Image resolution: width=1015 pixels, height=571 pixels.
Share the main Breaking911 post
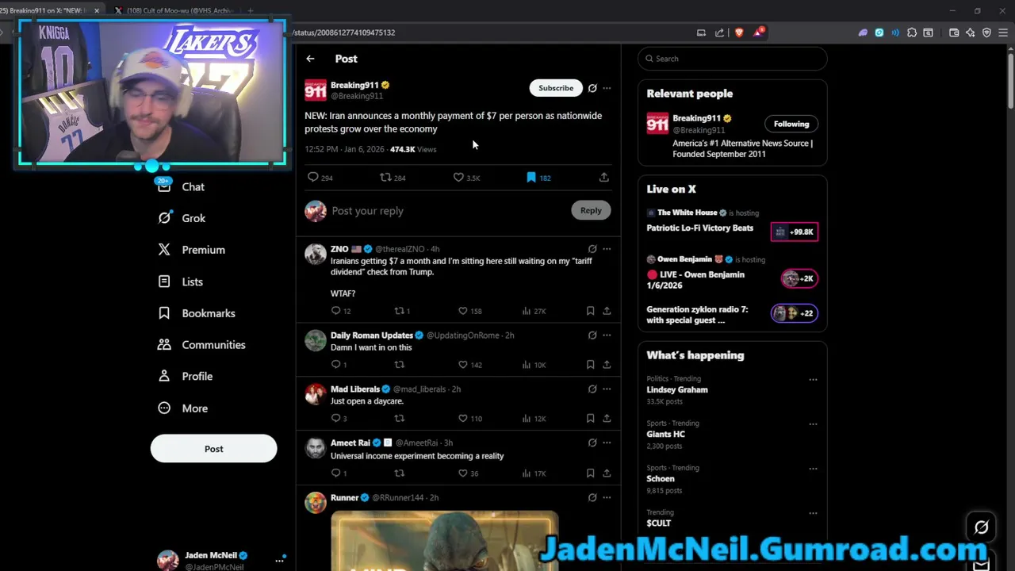pyautogui.click(x=604, y=178)
